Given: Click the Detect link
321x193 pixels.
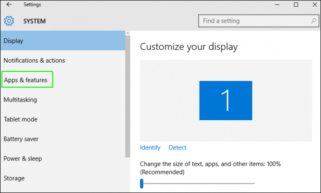Looking at the screenshot, I should coord(178,148).
